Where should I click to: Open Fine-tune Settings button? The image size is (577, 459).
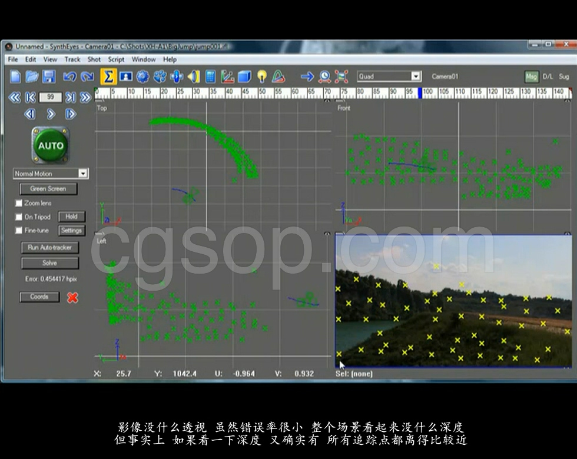tap(71, 230)
